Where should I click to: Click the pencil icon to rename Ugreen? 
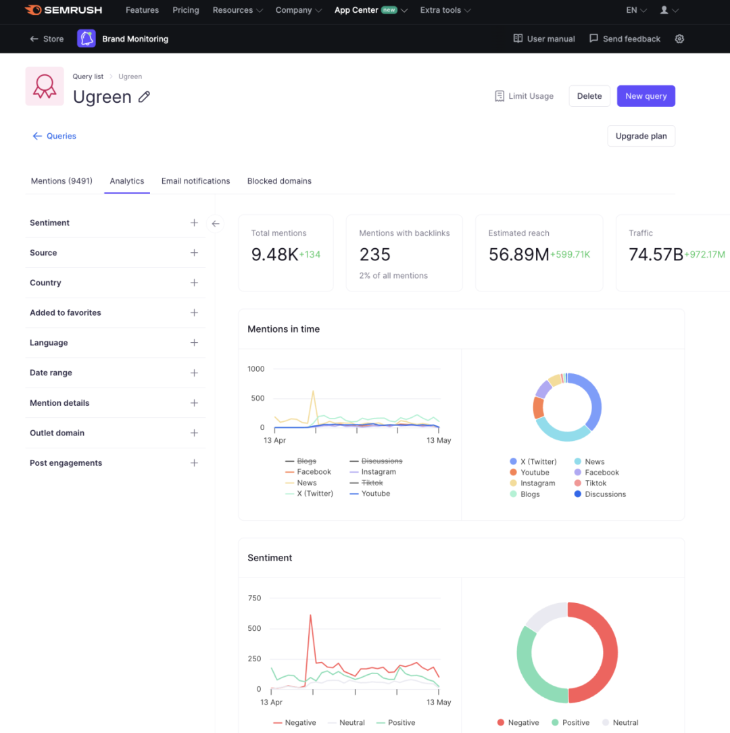(x=144, y=97)
